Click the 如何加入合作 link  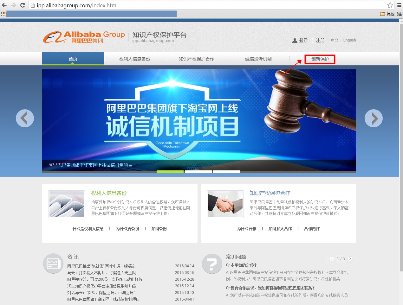280,229
